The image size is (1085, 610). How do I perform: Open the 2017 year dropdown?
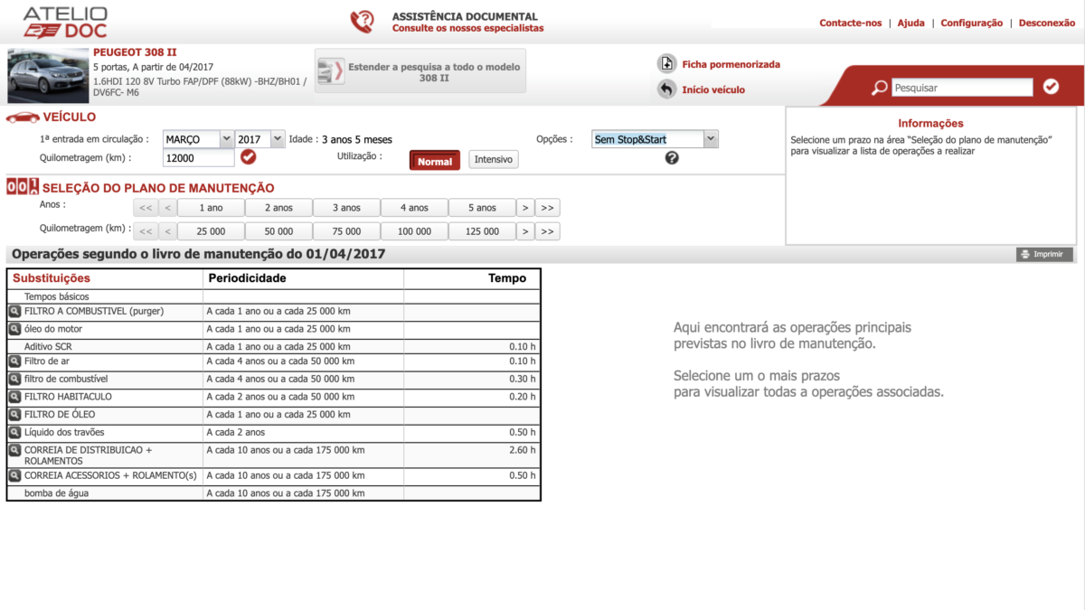[260, 140]
